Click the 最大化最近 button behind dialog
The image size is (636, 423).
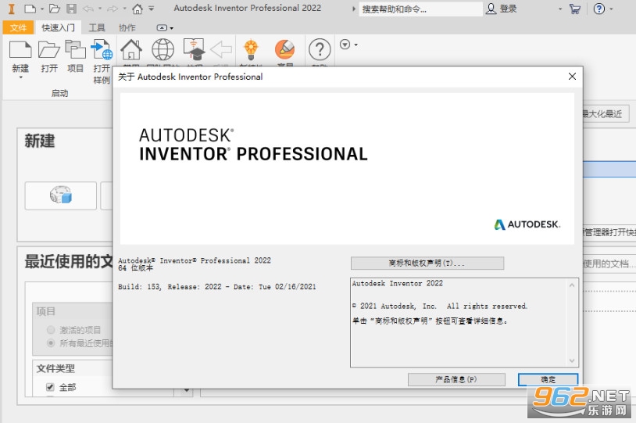[605, 113]
